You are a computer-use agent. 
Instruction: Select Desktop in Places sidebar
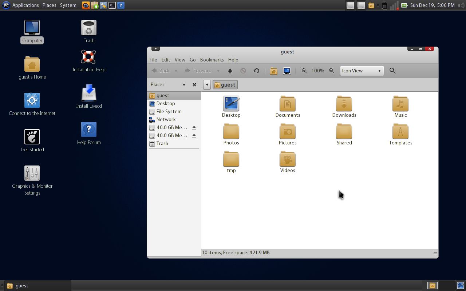click(174, 103)
